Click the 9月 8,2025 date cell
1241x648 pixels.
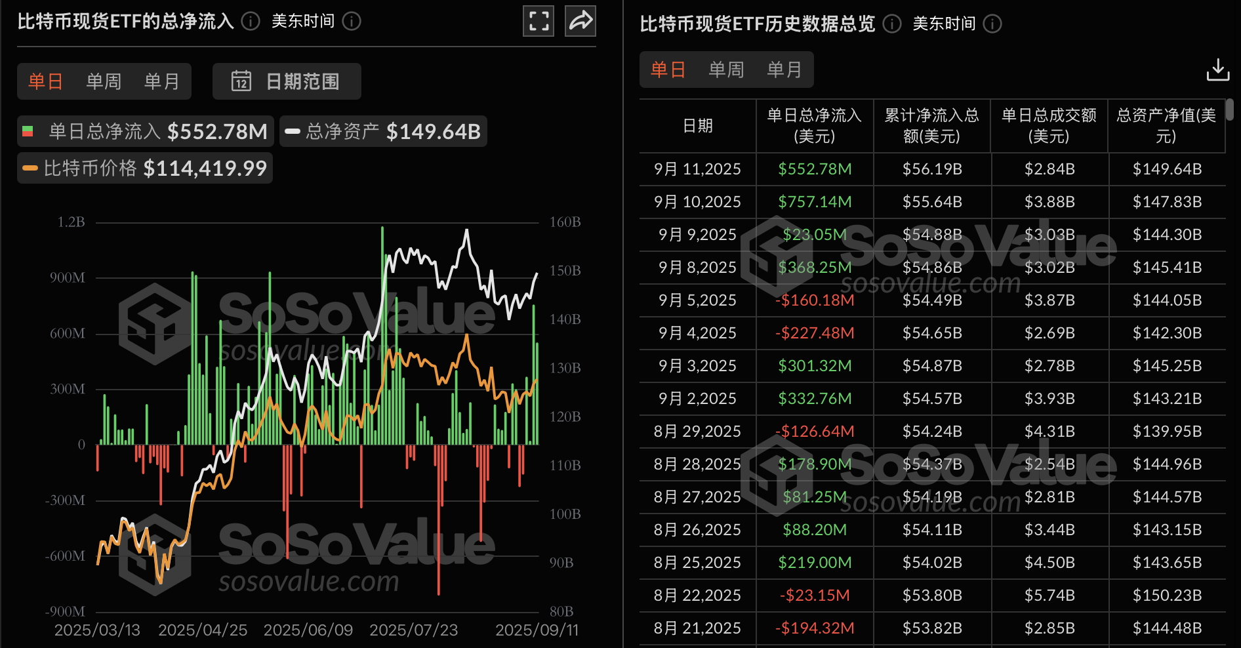(x=697, y=268)
